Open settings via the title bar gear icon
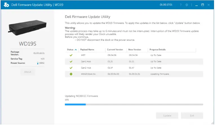The image size is (216, 125). tap(186, 5)
